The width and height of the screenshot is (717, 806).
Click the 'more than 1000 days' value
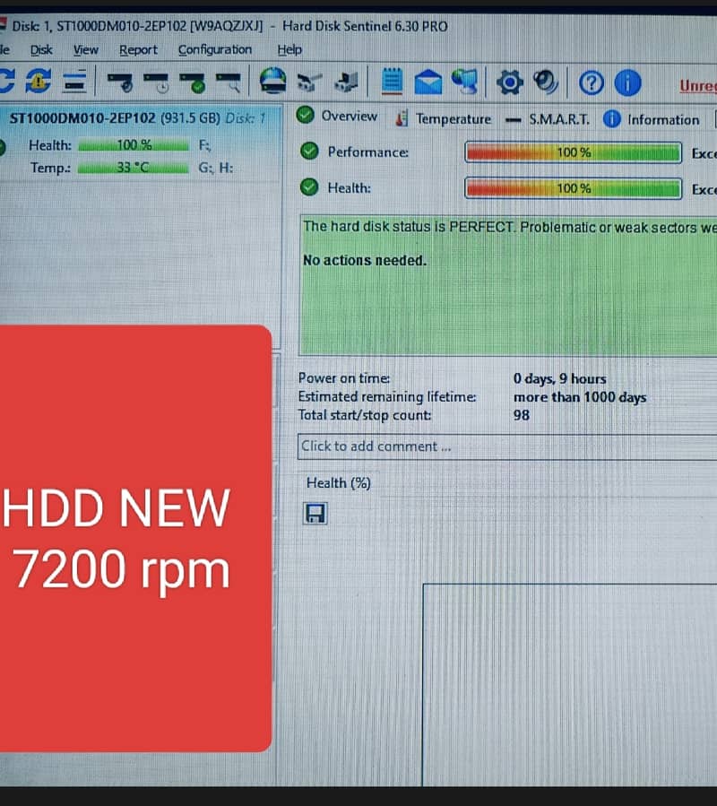580,397
